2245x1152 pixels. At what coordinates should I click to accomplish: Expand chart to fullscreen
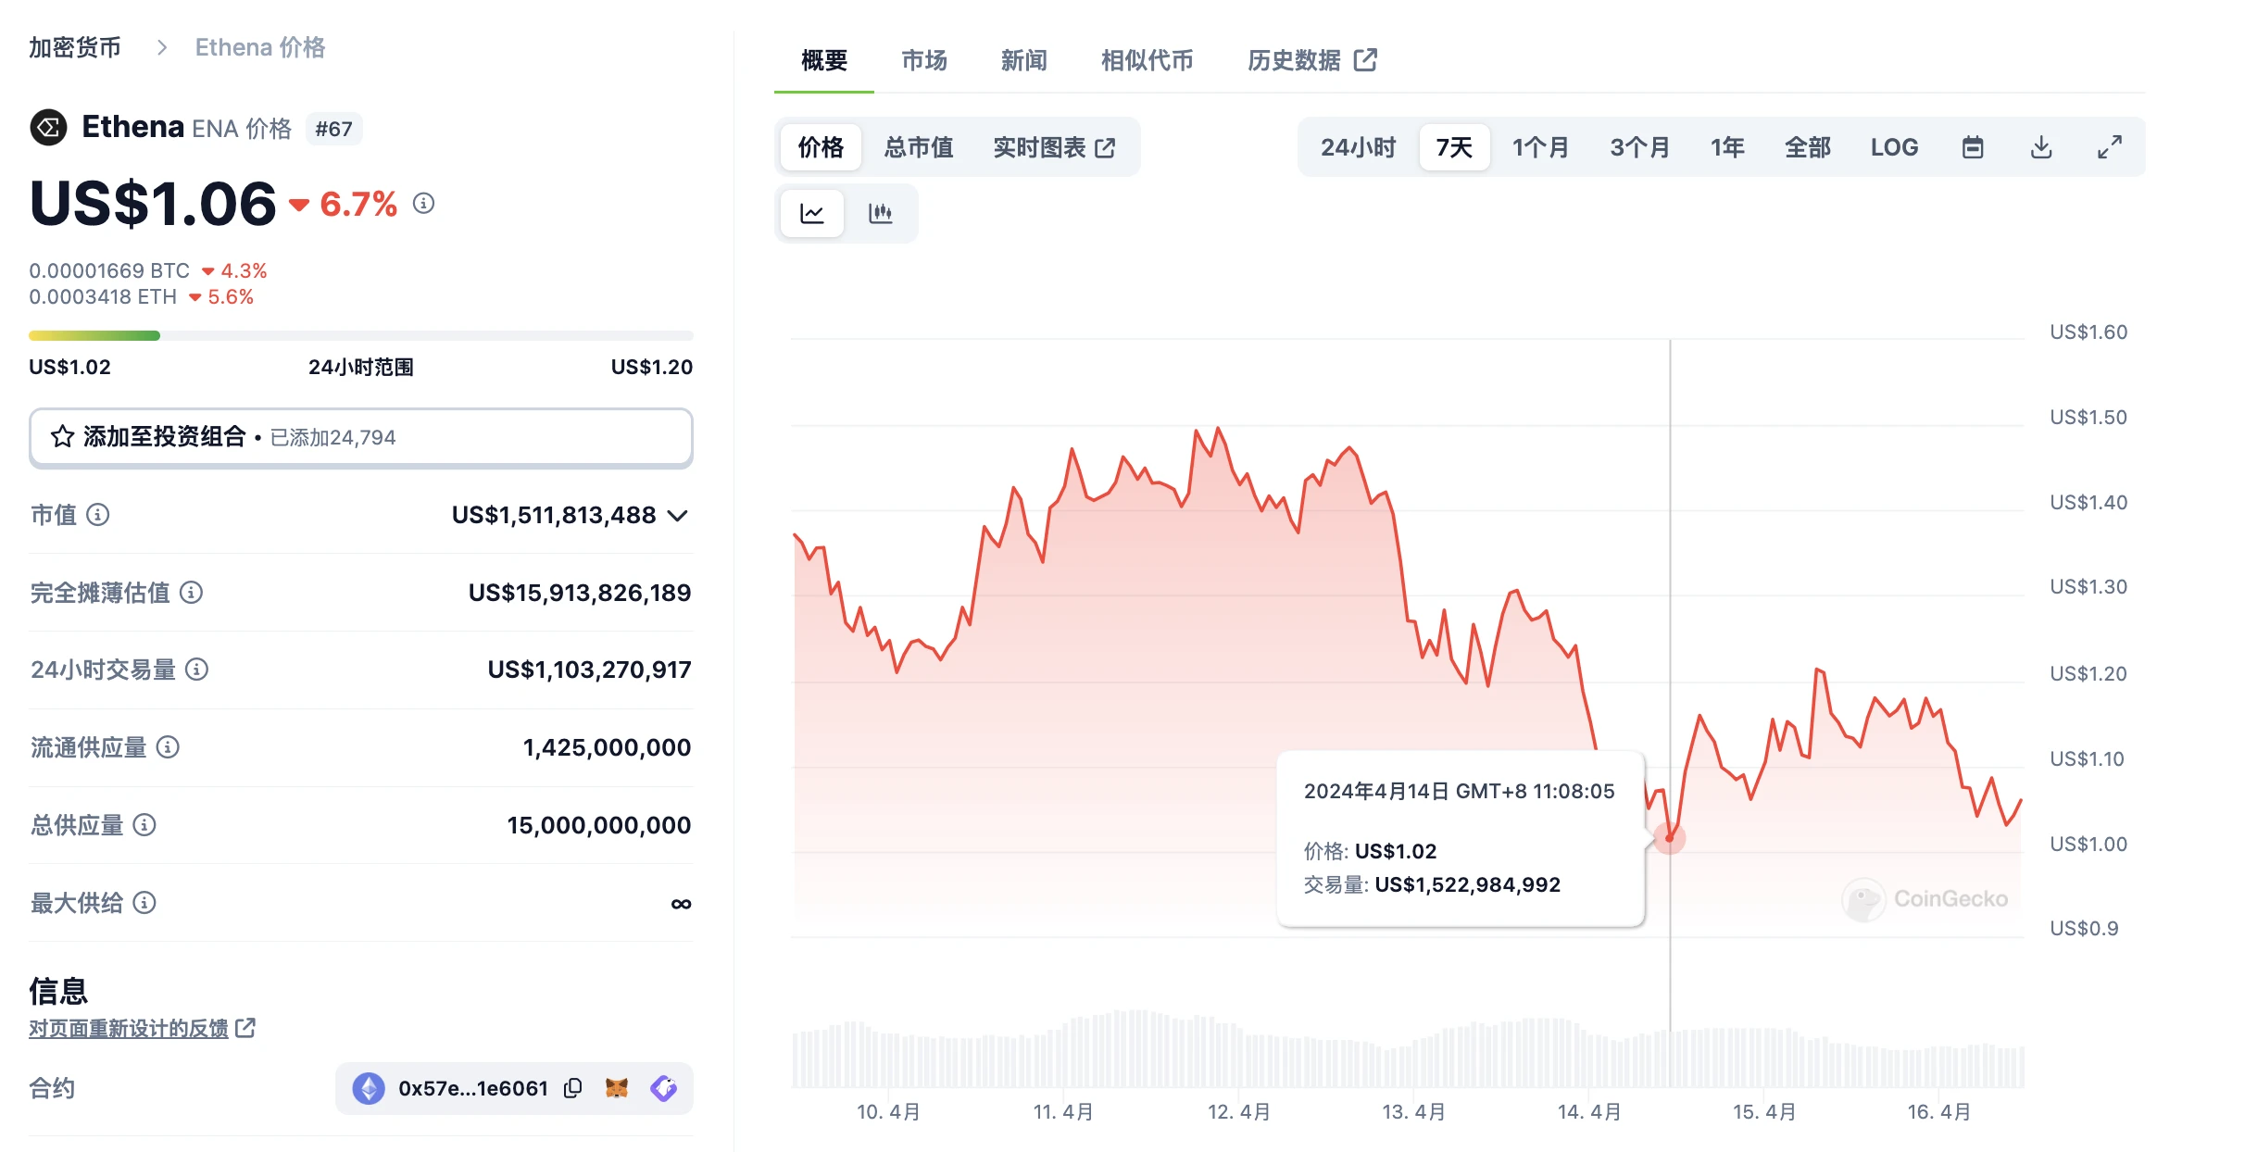pyautogui.click(x=2110, y=146)
